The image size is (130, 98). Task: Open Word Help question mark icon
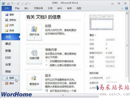pos(126,8)
